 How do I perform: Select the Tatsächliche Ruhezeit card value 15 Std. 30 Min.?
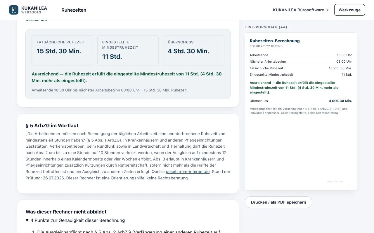(59, 51)
